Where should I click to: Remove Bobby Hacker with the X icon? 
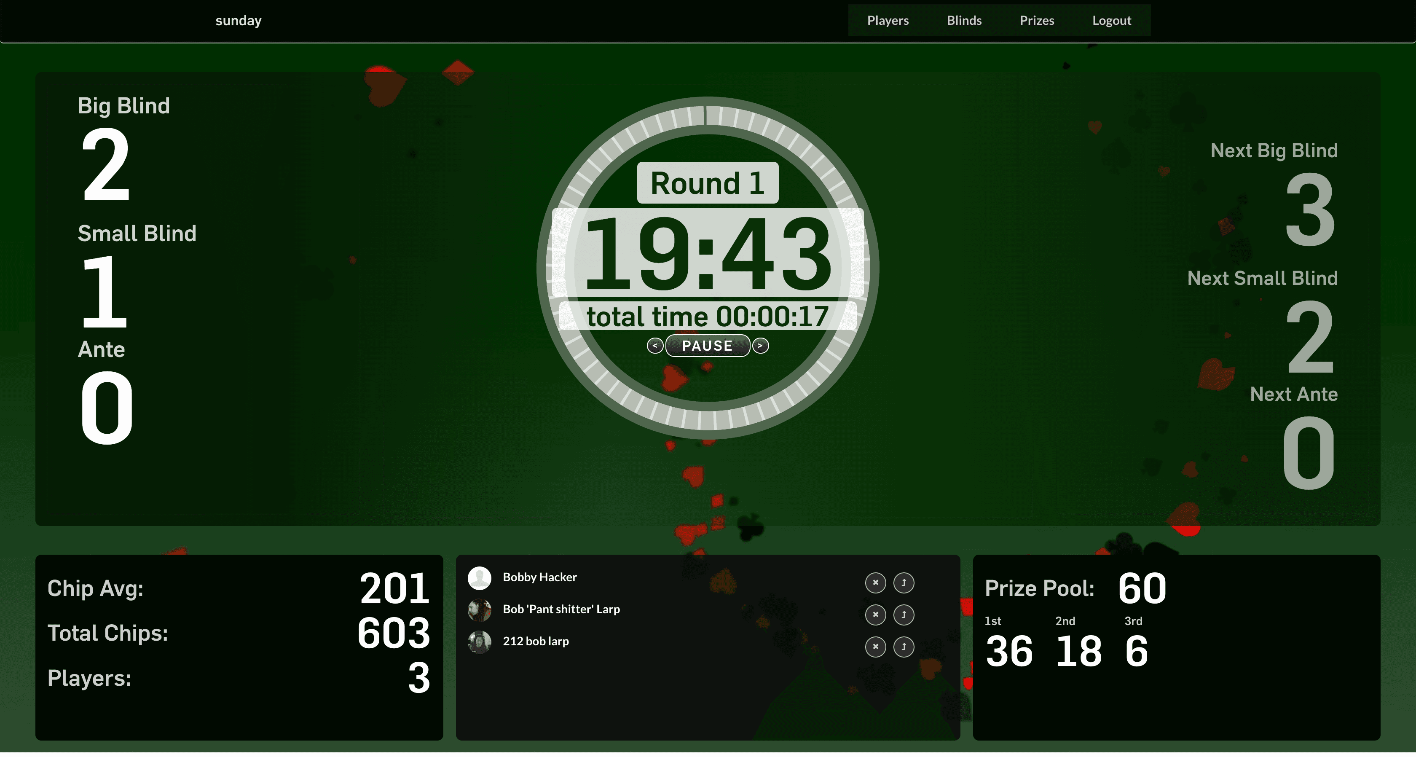876,583
